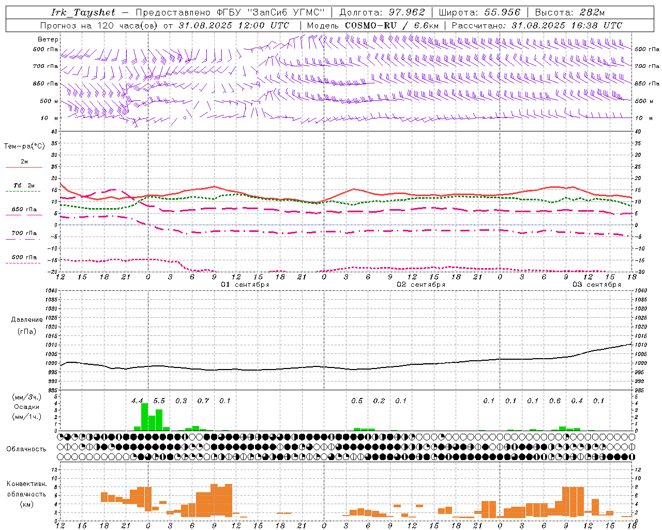Screen dimensions: 662x530
Task: Select the Облачность row label
Action: pos(26,449)
